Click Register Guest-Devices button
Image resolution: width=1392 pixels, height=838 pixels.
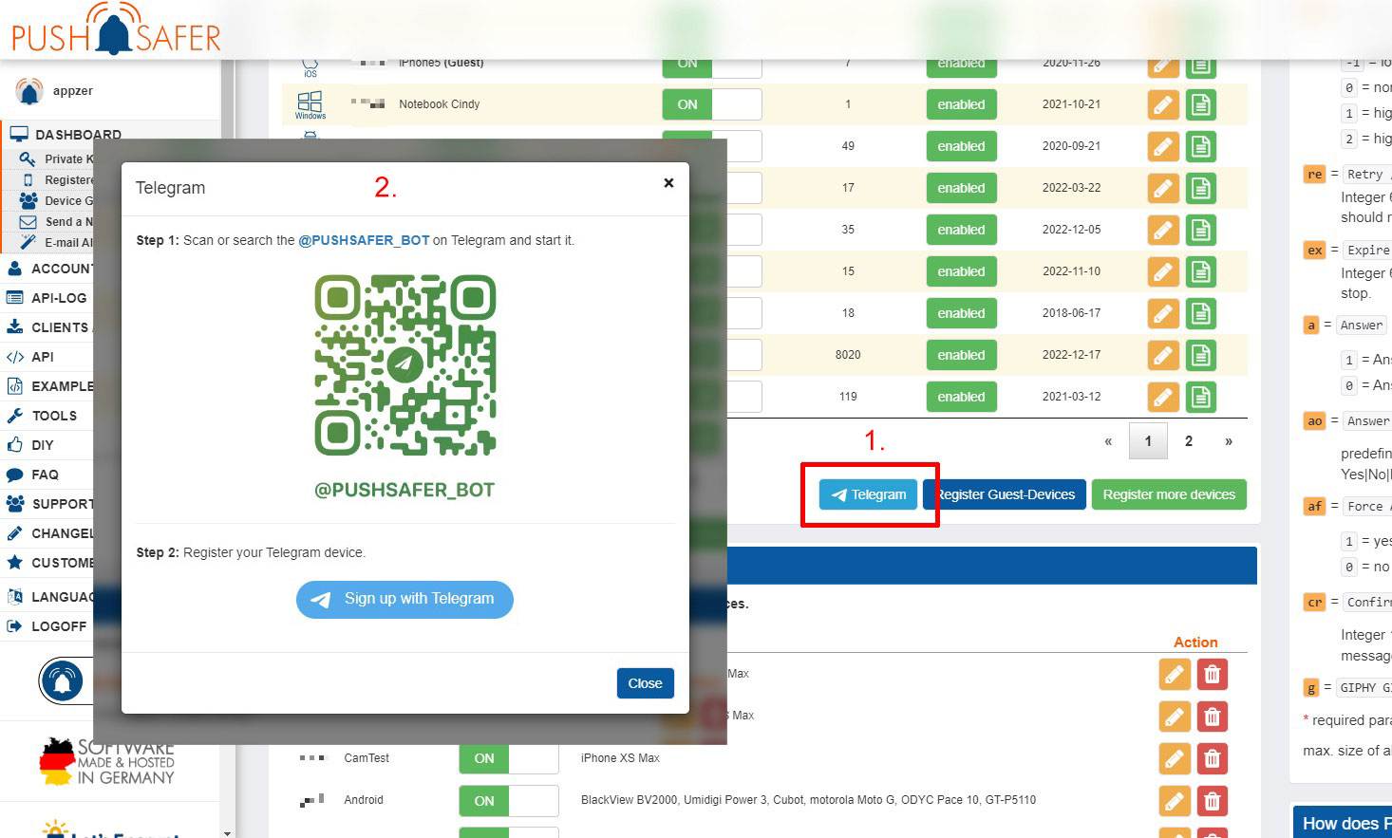click(x=1005, y=494)
